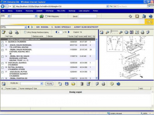Click the euro currency icon

(112, 84)
